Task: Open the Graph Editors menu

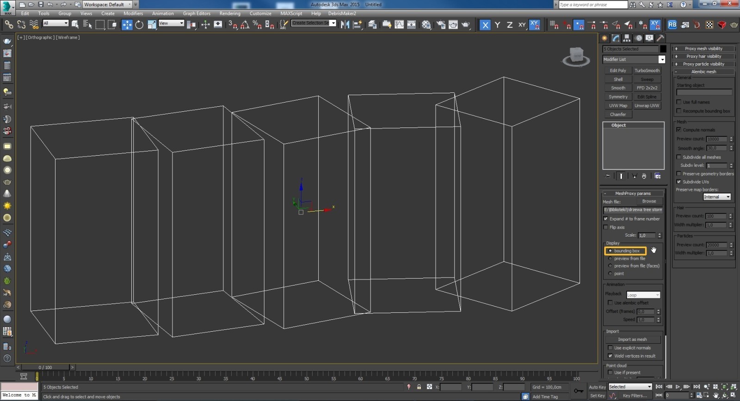Action: pos(197,13)
